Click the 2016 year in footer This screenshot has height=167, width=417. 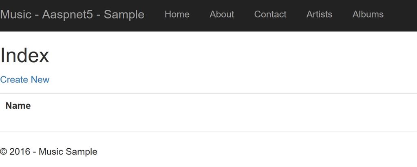tap(20, 152)
